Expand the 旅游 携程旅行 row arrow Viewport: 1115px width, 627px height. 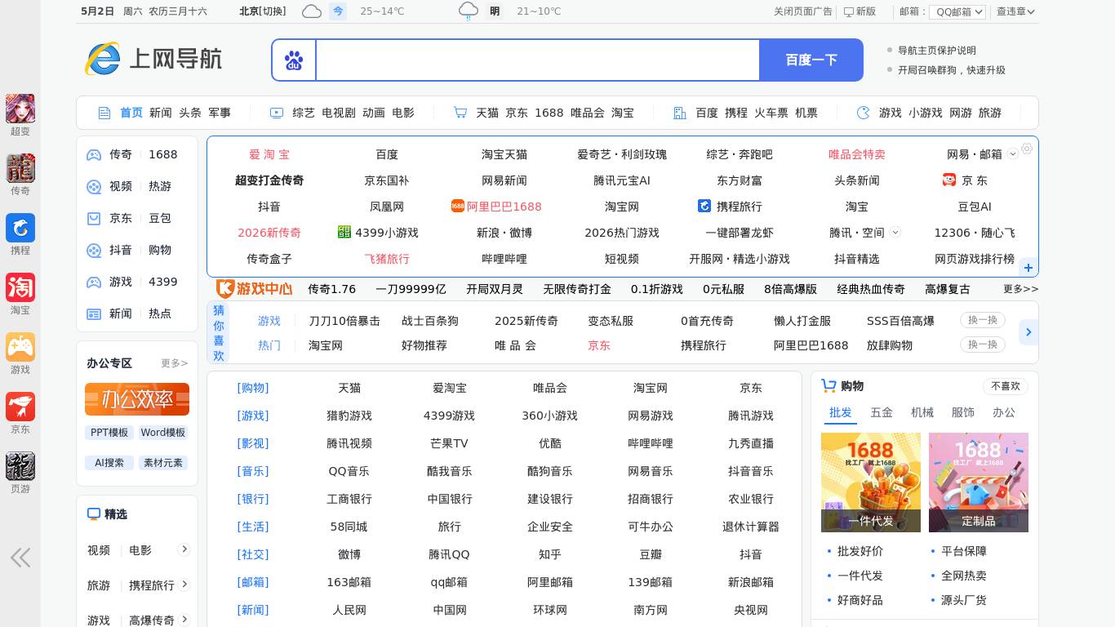[x=184, y=584]
